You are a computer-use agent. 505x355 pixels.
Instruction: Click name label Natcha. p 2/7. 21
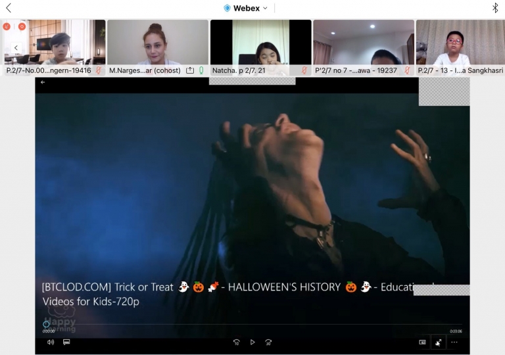coord(239,70)
